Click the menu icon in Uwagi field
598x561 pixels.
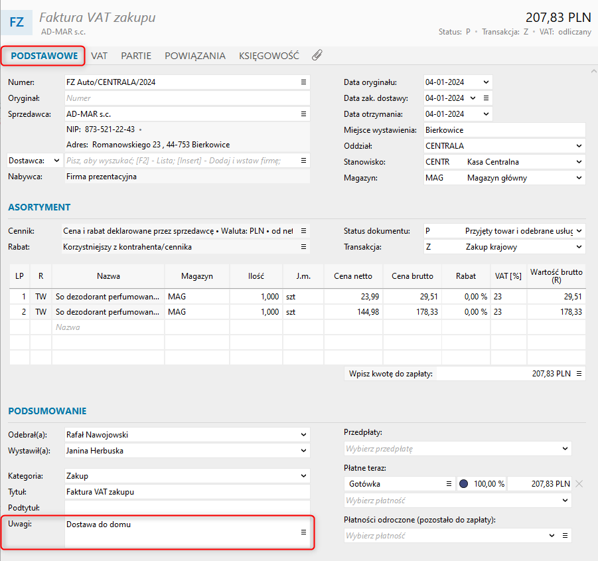[303, 532]
